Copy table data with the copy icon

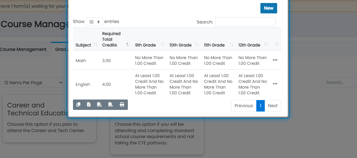coord(78,104)
